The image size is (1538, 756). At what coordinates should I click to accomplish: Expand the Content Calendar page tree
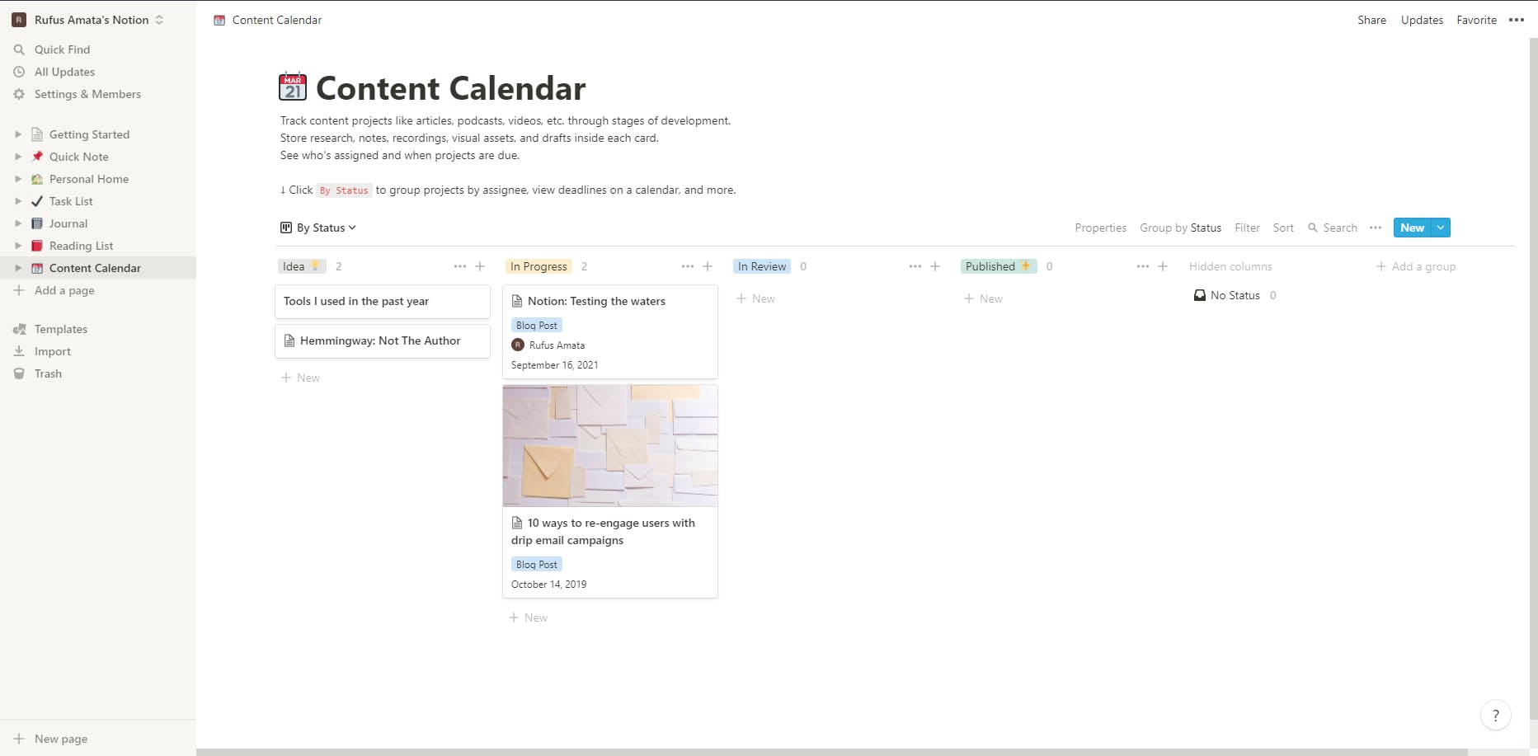click(x=18, y=268)
